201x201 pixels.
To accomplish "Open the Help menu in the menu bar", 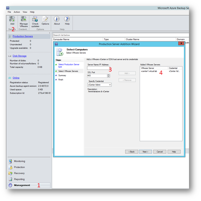I will pyautogui.click(x=32, y=12).
